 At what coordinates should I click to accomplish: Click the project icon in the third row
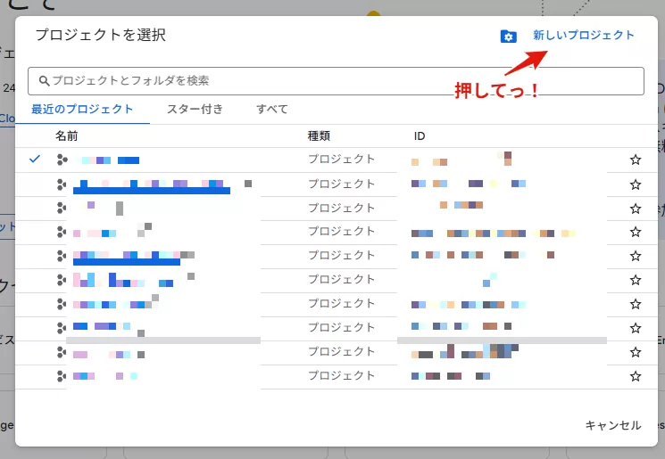tap(62, 208)
